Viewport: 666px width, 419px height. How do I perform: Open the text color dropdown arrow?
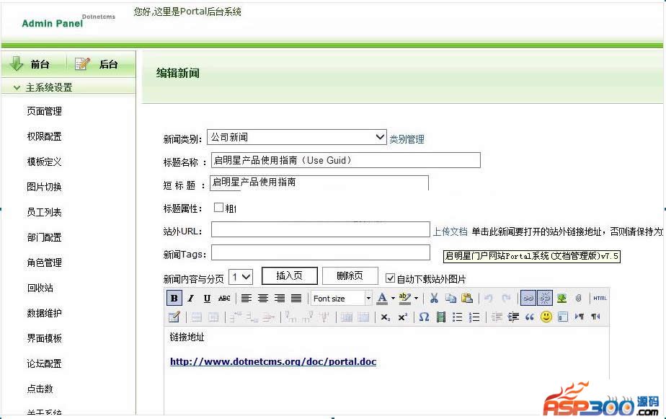click(393, 299)
